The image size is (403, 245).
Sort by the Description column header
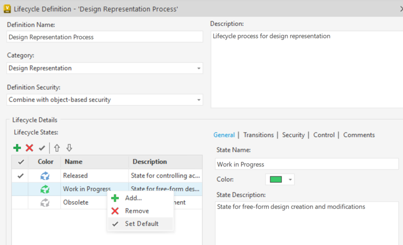165,162
